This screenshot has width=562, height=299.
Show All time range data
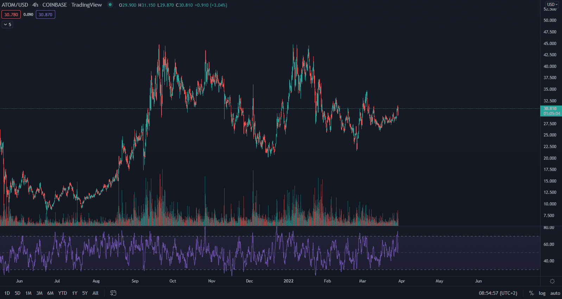(x=95, y=293)
